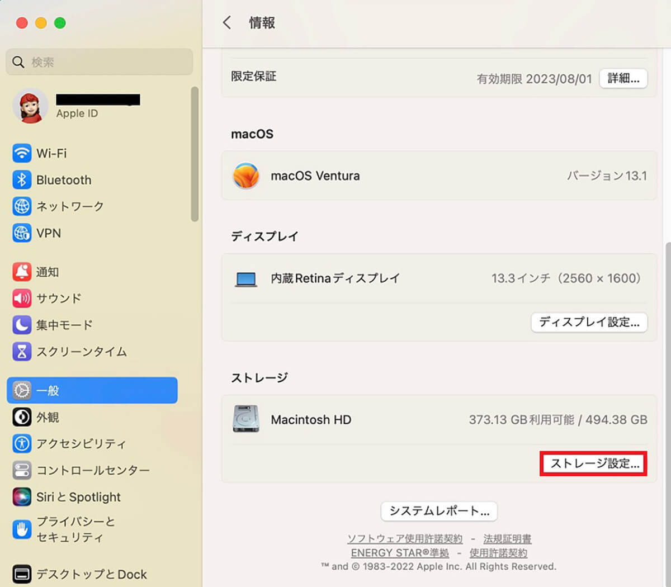
Task: Go back with the chevron arrow
Action: click(x=226, y=22)
